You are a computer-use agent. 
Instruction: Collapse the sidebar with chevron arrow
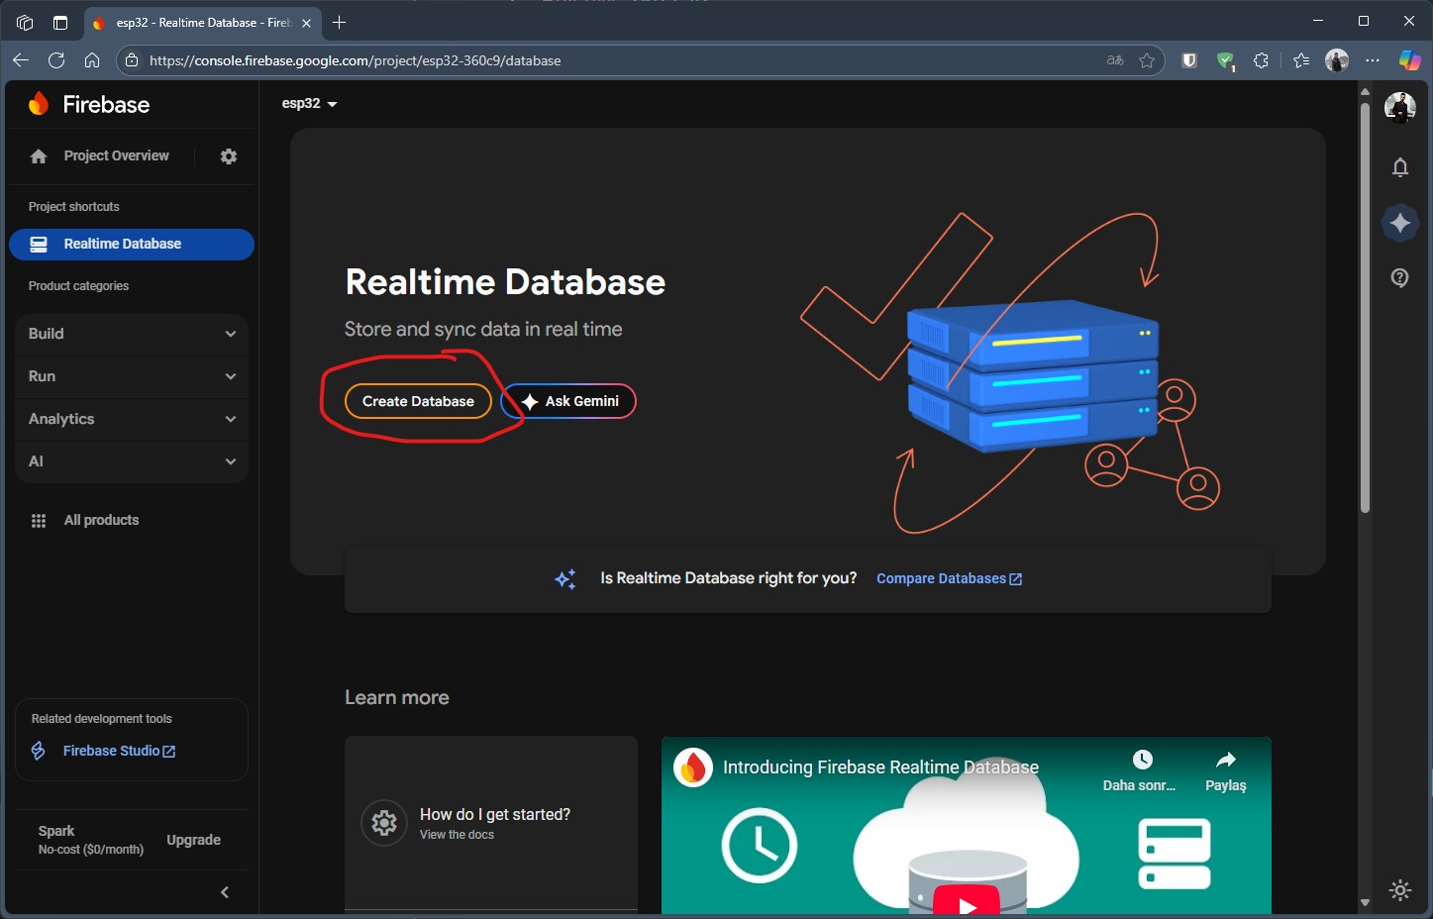(x=225, y=892)
